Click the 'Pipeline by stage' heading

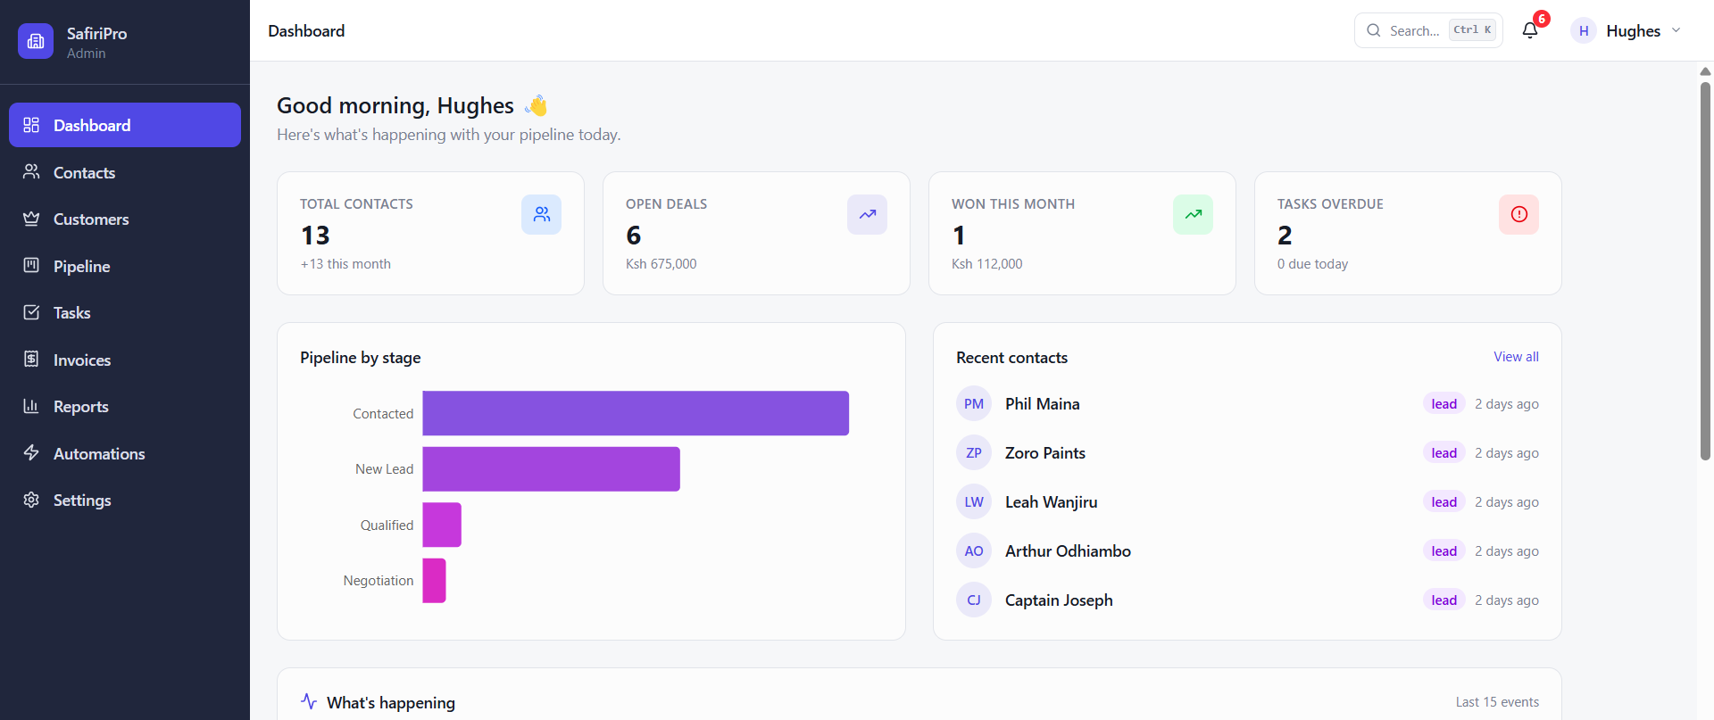[x=360, y=358]
